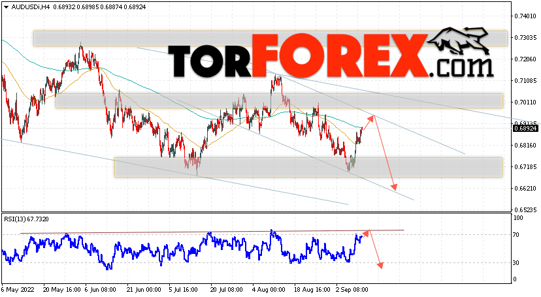Viewport: 541px width, 297px height.
Task: Click RSI scale level 70
Action: tap(516, 235)
